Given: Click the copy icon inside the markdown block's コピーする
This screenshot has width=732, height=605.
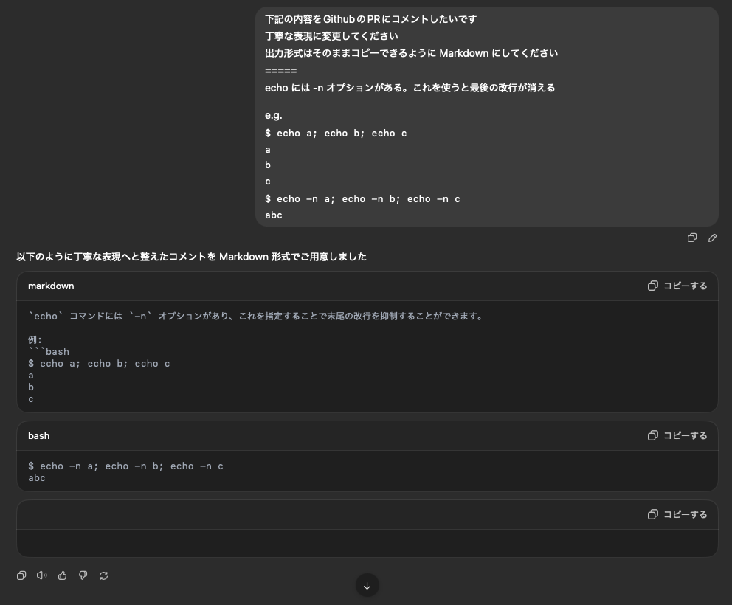Looking at the screenshot, I should pos(652,286).
